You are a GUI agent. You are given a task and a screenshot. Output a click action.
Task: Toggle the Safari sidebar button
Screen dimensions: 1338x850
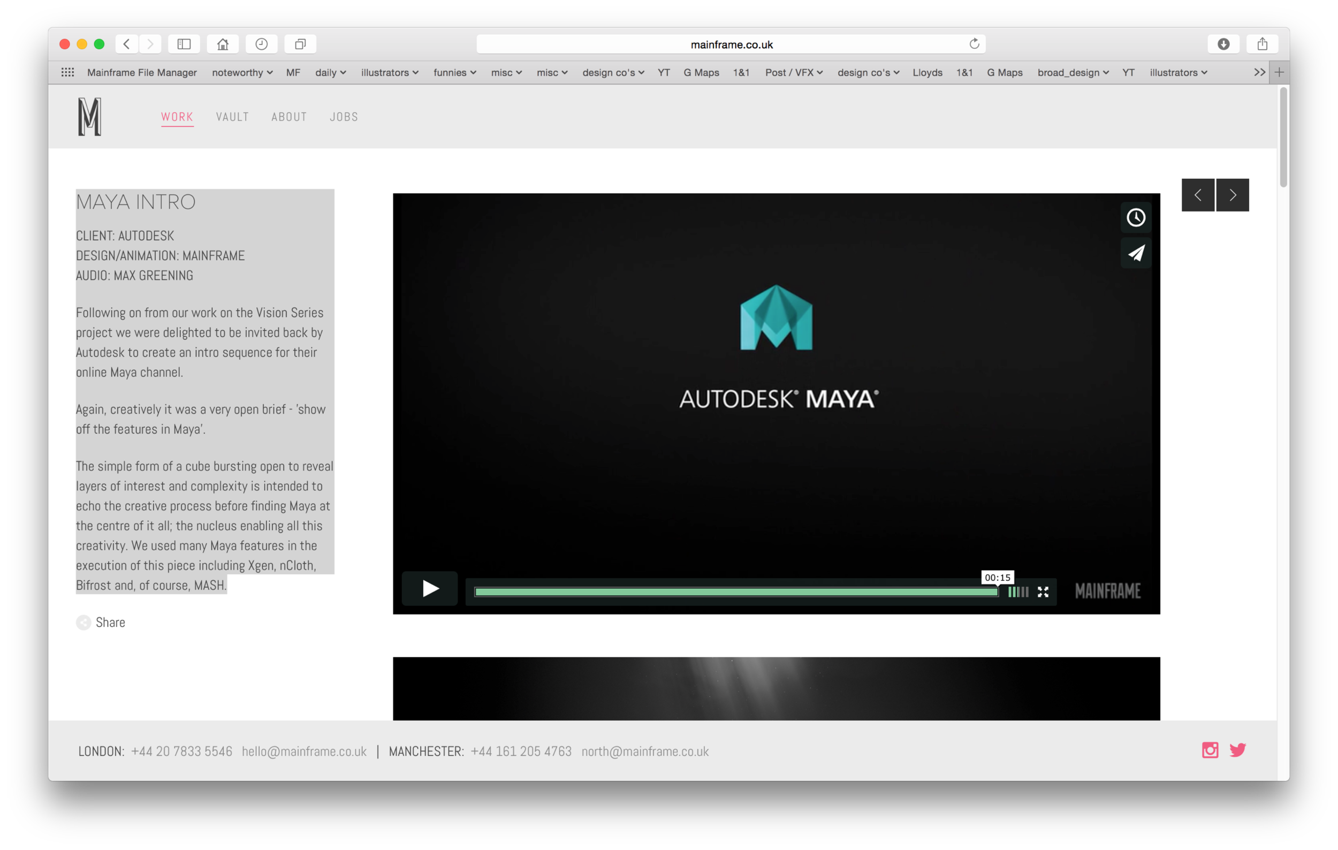pyautogui.click(x=184, y=44)
